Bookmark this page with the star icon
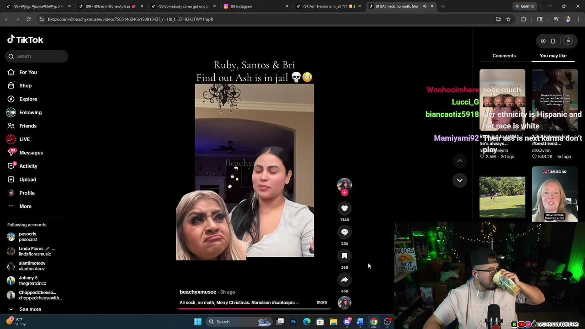The image size is (585, 329). 508,19
